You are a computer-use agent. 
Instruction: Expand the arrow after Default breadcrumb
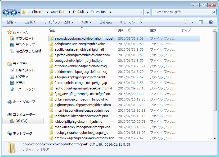coord(88,12)
